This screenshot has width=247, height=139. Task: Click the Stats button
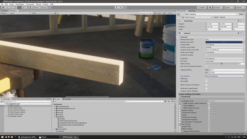coord(164,13)
